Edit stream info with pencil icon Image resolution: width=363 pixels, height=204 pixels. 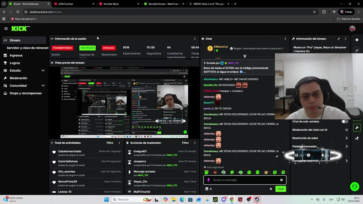pyautogui.click(x=339, y=39)
